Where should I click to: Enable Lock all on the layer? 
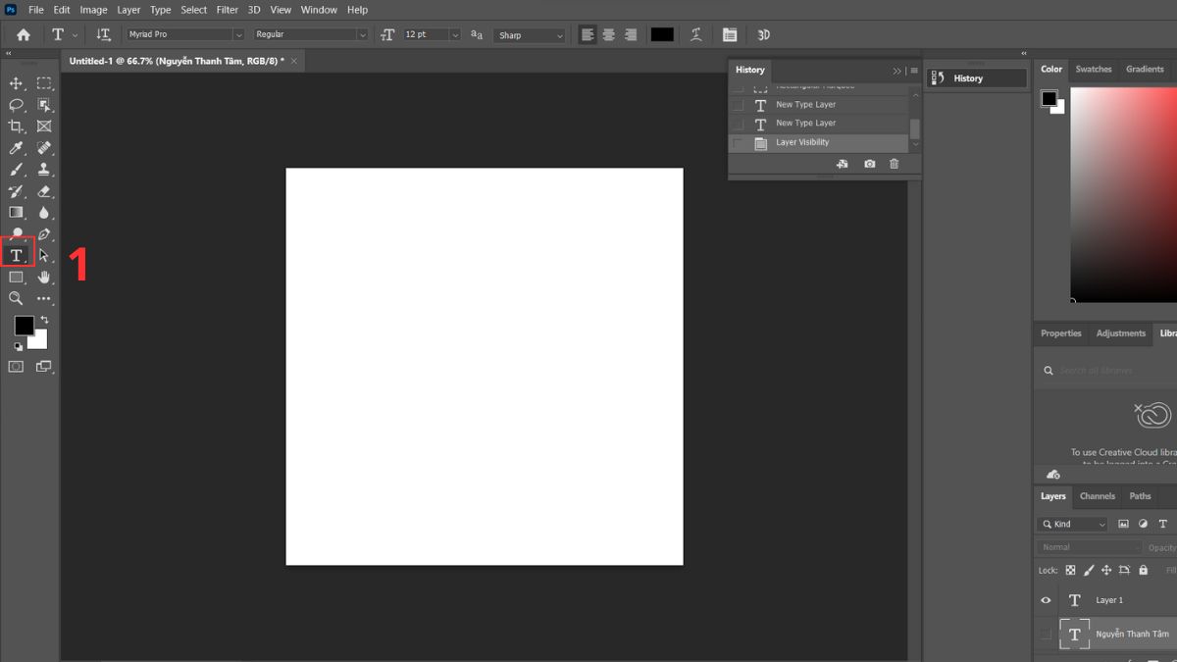pyautogui.click(x=1143, y=570)
